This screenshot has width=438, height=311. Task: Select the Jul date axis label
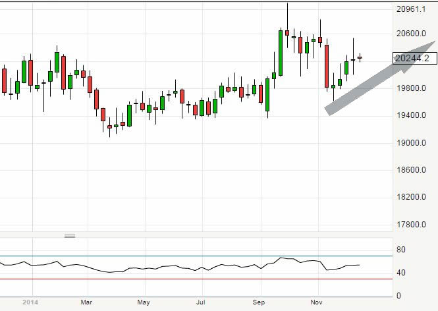tap(201, 302)
